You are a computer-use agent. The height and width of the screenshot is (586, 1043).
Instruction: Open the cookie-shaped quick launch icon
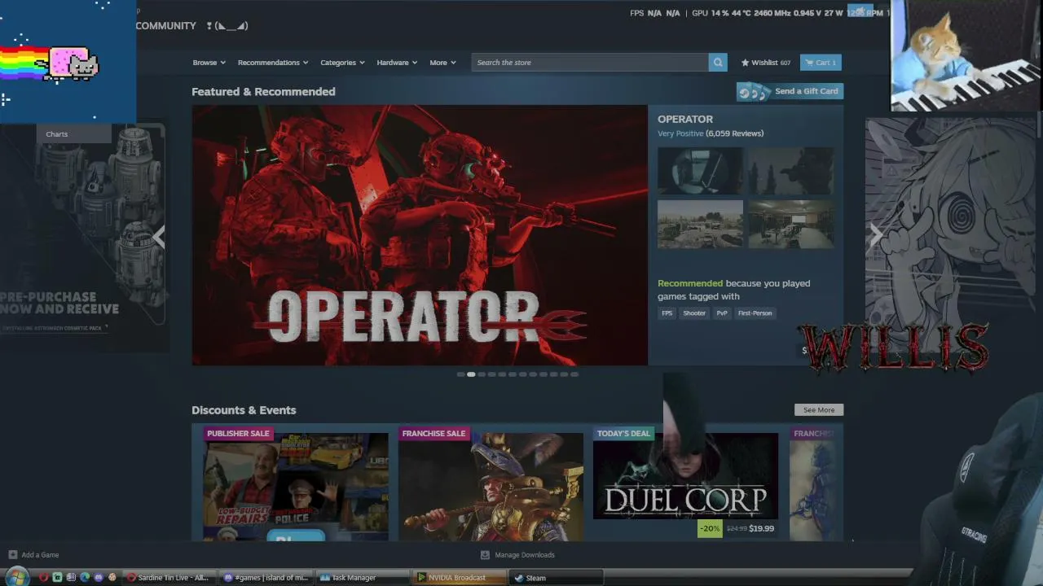[112, 578]
